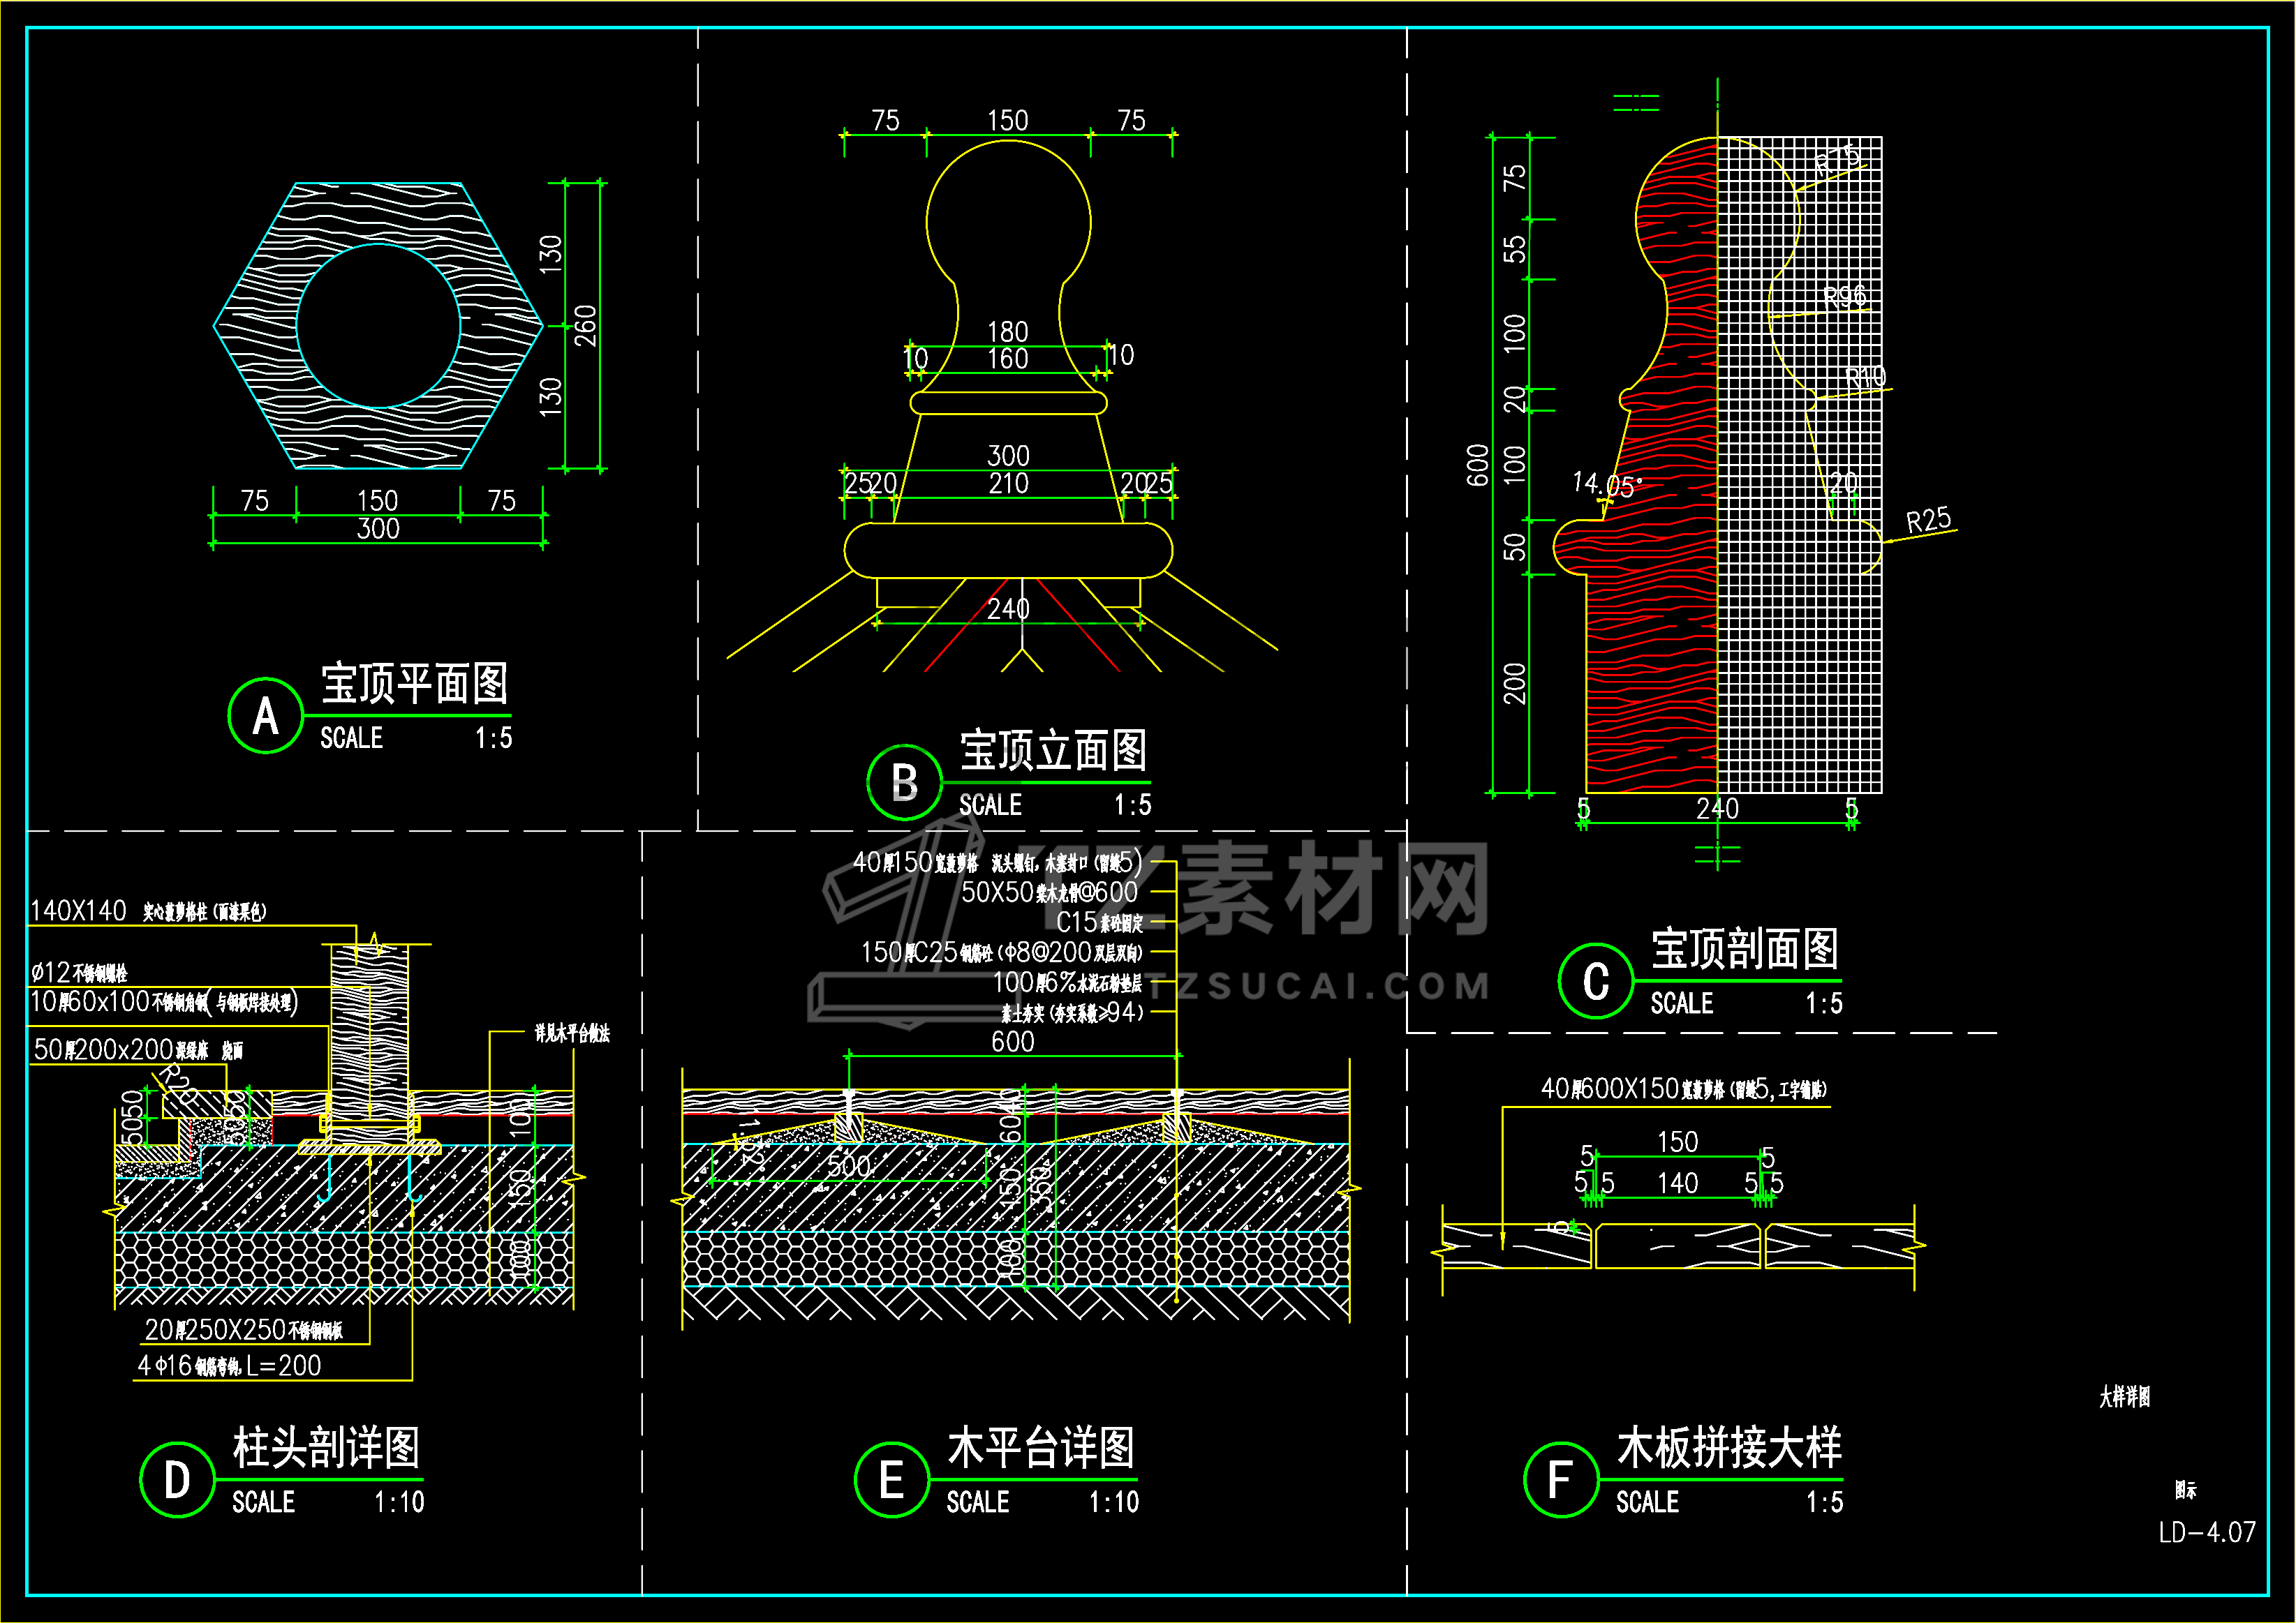Click the 宝顶平面图 drawing title
Viewport: 2296px width, 1623px height.
click(x=414, y=684)
